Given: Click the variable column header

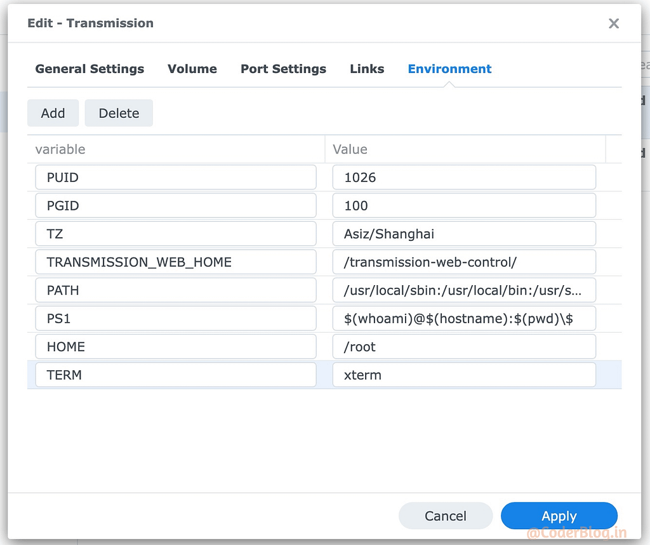Looking at the screenshot, I should (176, 149).
